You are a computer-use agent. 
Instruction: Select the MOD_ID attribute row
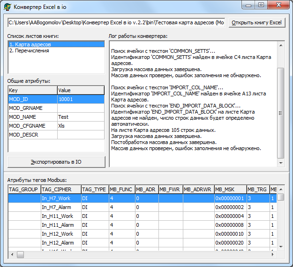[32, 99]
